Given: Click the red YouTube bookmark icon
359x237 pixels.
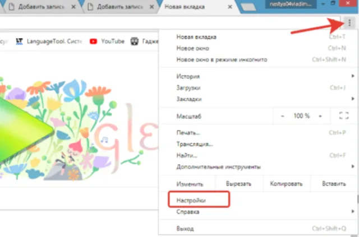Looking at the screenshot, I should [x=93, y=41].
